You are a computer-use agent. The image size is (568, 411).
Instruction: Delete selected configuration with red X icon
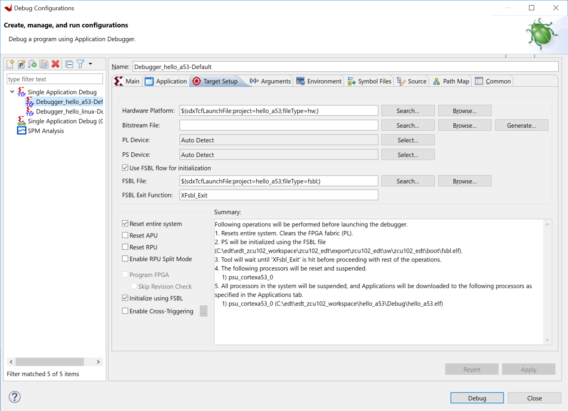[x=55, y=64]
